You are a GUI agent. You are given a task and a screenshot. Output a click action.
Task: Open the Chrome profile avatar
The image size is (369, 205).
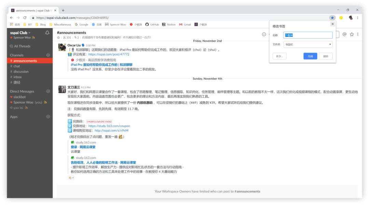point(351,18)
